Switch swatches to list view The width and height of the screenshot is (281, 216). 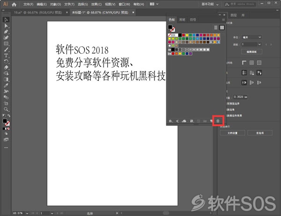216,28
